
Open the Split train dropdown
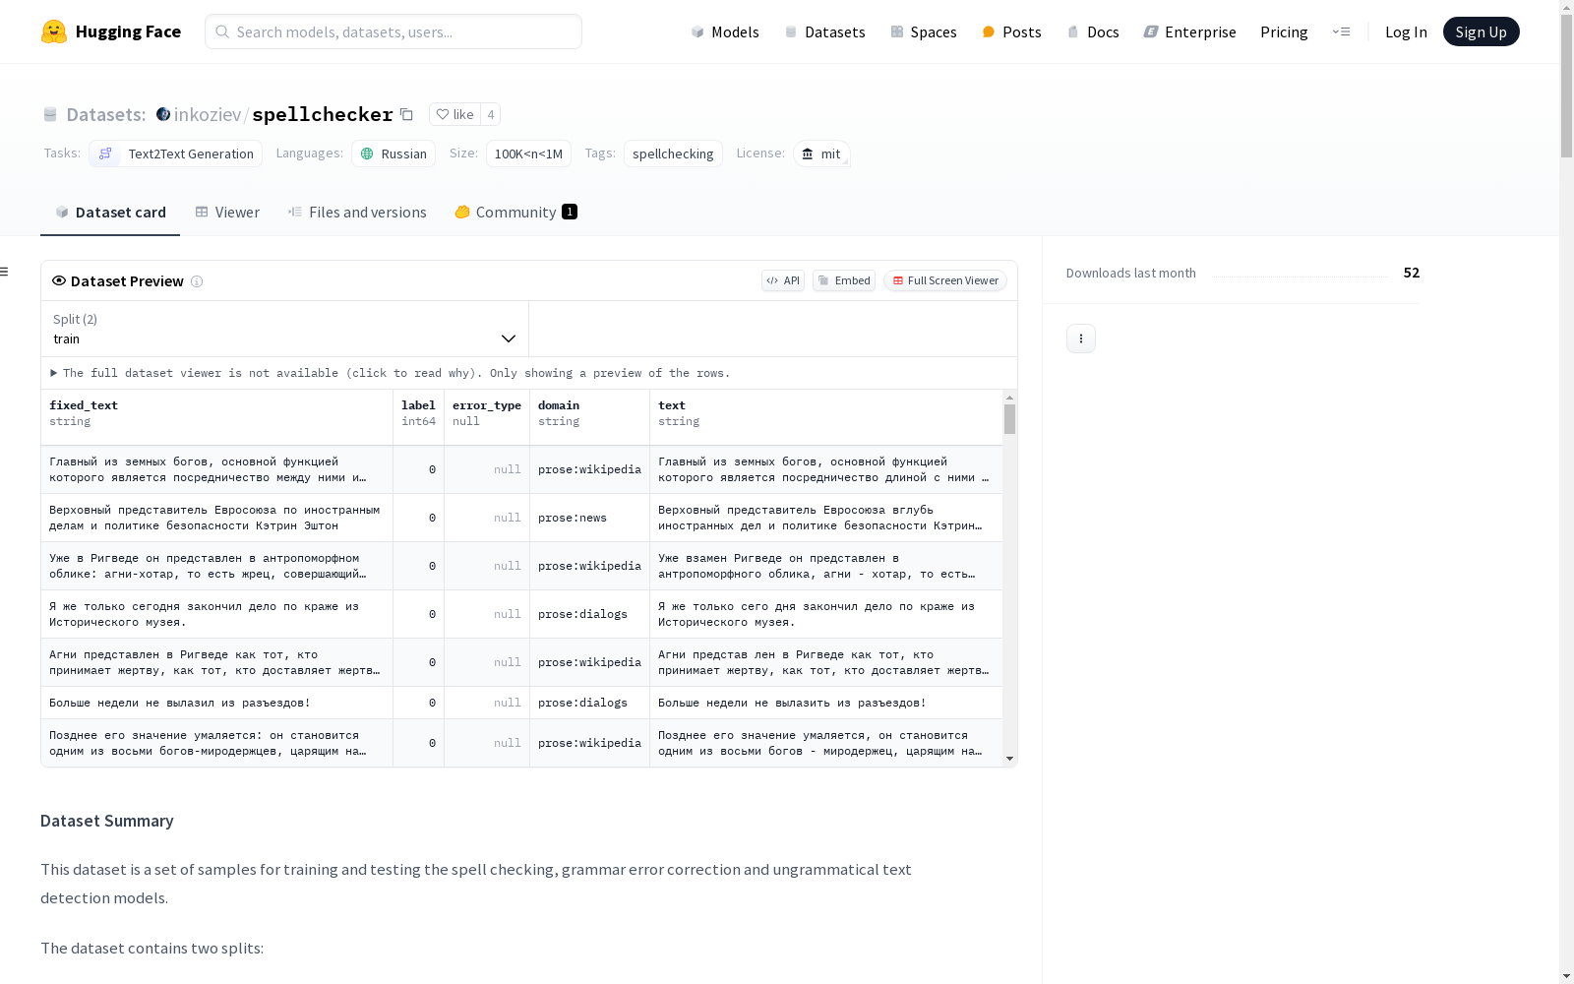point(285,329)
